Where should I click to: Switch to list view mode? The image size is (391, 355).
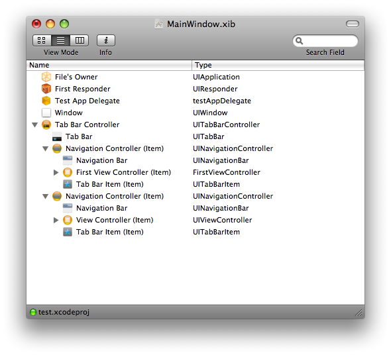point(60,40)
